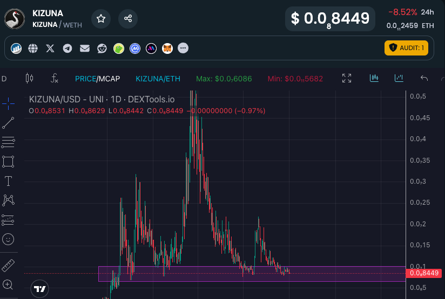This screenshot has width=445, height=299.
Task: Open the emoji icons tool
Action: tap(8, 240)
